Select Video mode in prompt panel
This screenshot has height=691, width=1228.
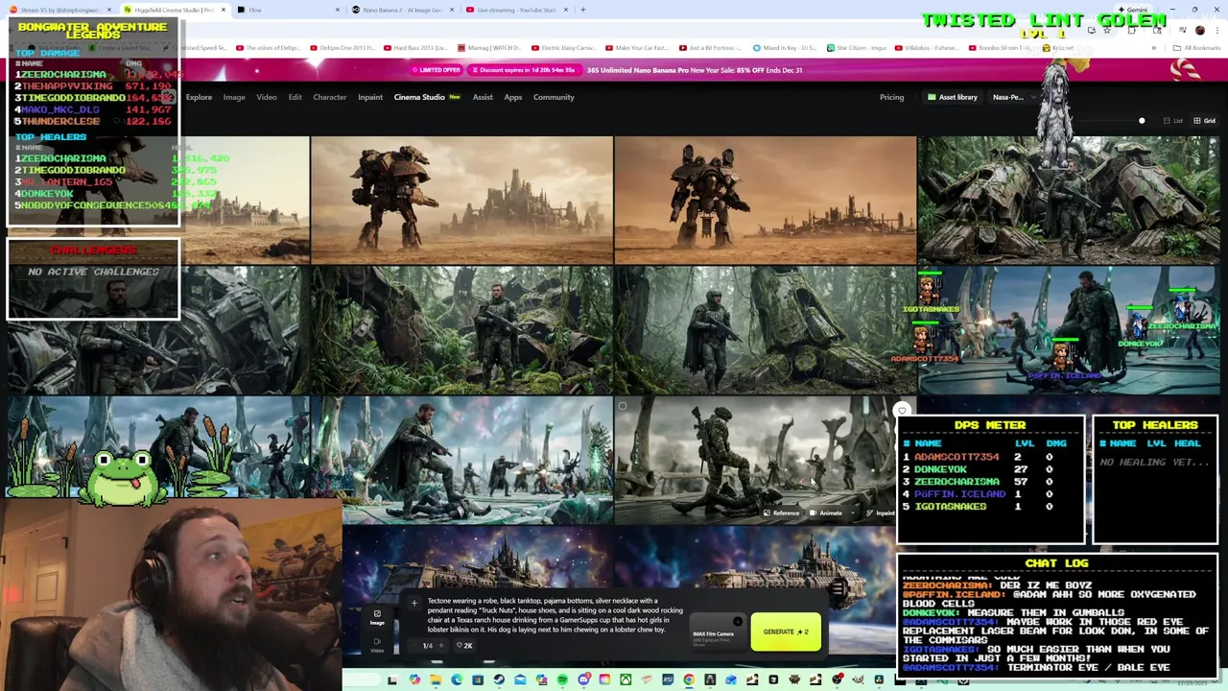(x=377, y=645)
